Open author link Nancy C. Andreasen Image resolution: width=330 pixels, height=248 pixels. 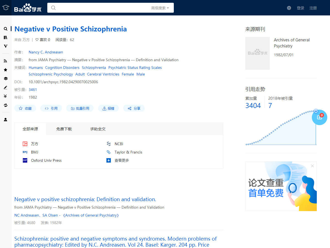(46, 52)
